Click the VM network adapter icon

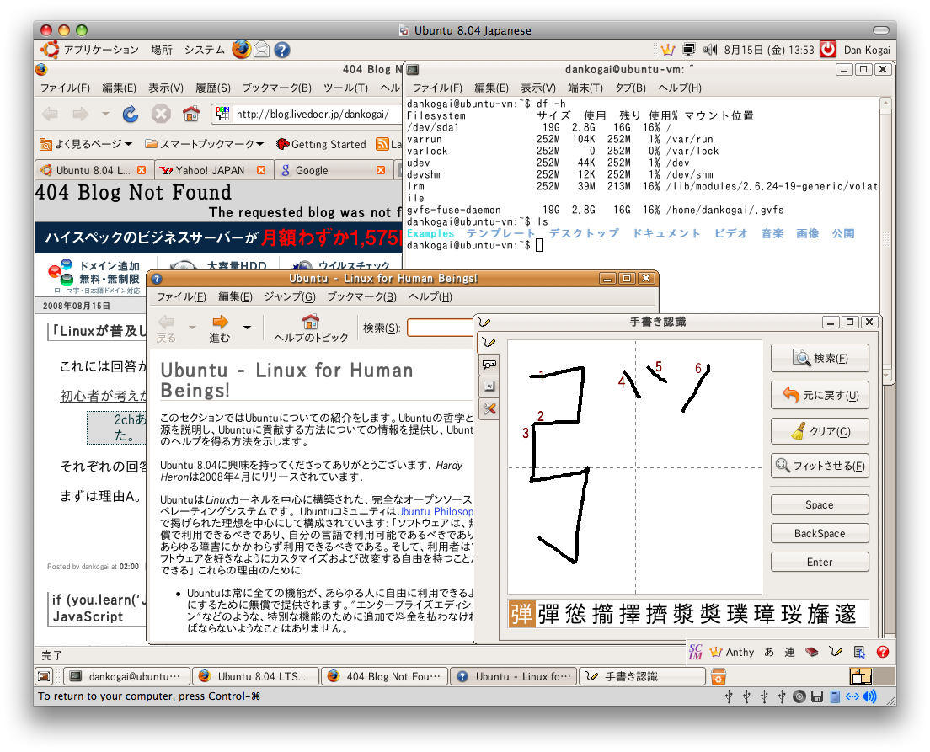point(852,696)
